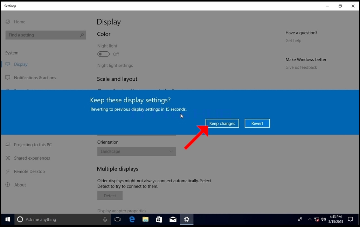Click the Settings gear taskbar icon

tap(187, 219)
